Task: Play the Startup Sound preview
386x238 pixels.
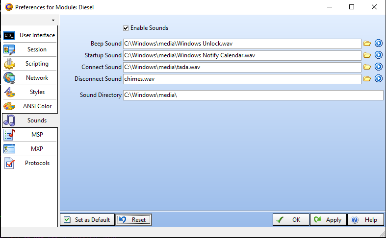Action: (x=379, y=55)
